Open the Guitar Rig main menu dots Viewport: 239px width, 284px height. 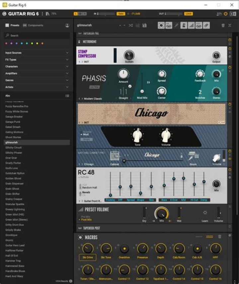tap(42, 14)
